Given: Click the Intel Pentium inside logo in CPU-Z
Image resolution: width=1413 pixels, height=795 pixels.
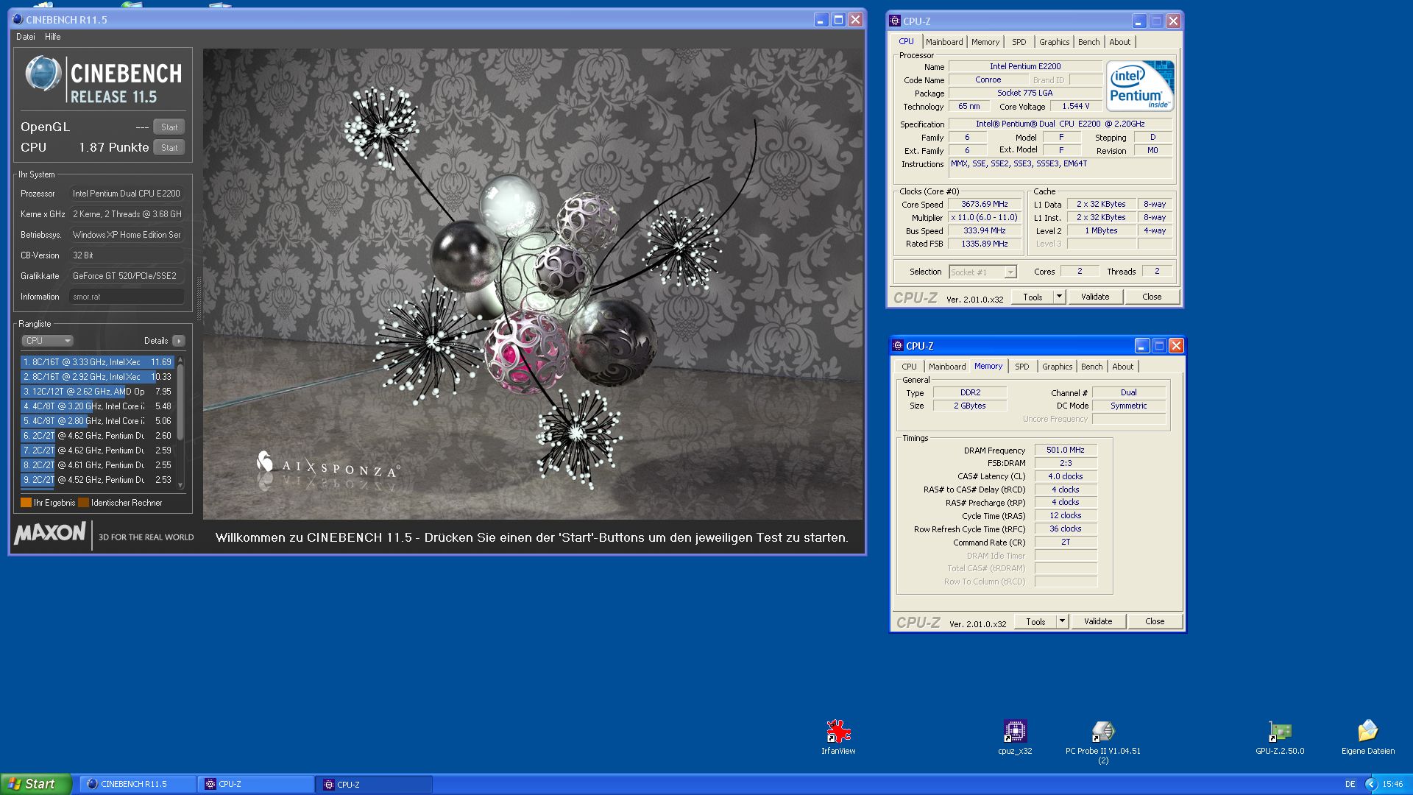Looking at the screenshot, I should 1140,86.
